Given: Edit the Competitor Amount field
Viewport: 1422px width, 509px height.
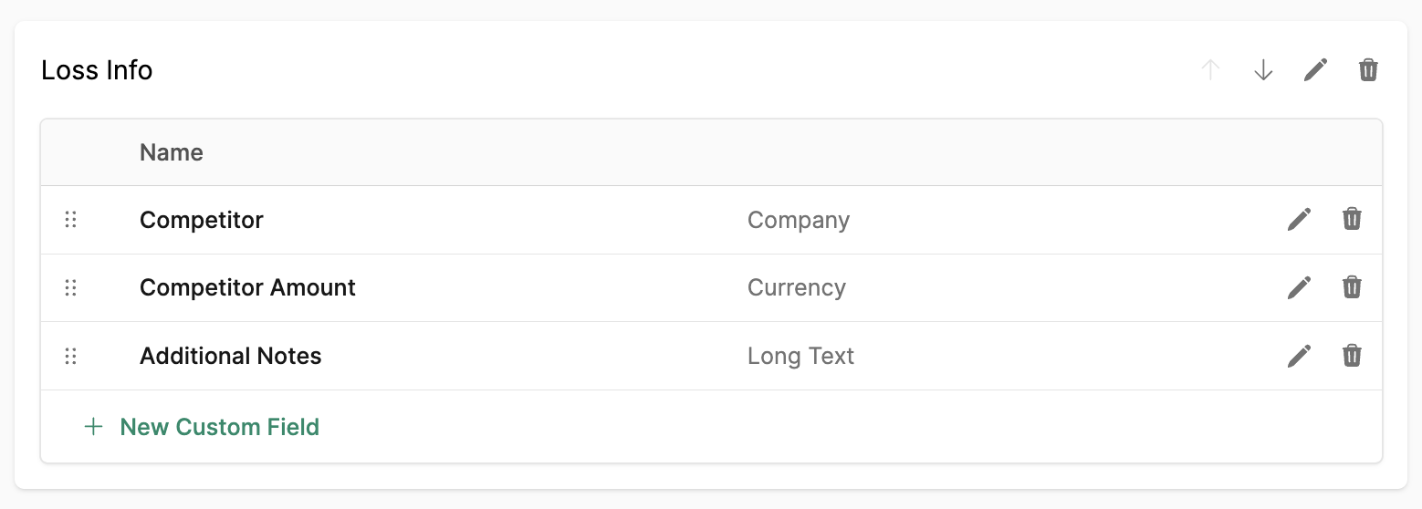Looking at the screenshot, I should click(x=1299, y=288).
